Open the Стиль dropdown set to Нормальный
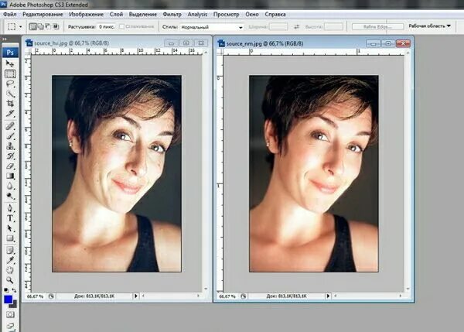Screen dimensions: 464x332 point(212,27)
